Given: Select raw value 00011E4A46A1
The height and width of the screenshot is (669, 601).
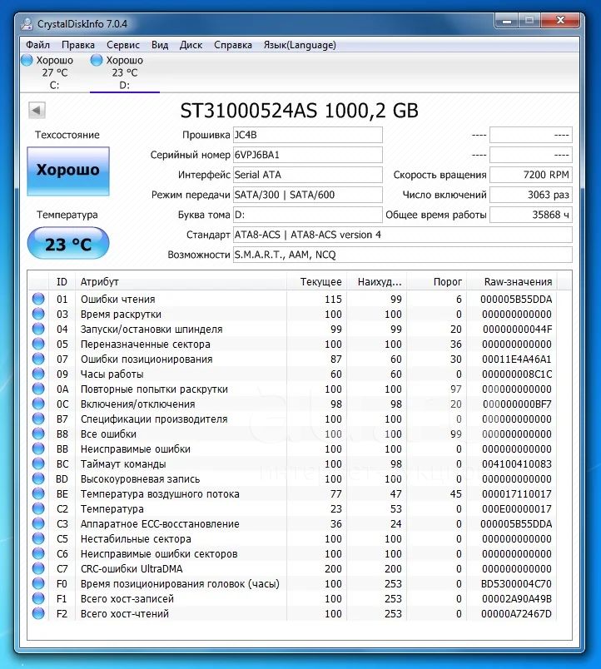Looking at the screenshot, I should point(516,359).
